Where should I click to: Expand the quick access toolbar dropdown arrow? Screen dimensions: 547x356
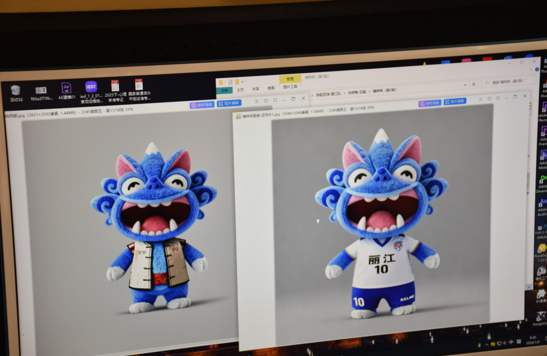(x=243, y=82)
